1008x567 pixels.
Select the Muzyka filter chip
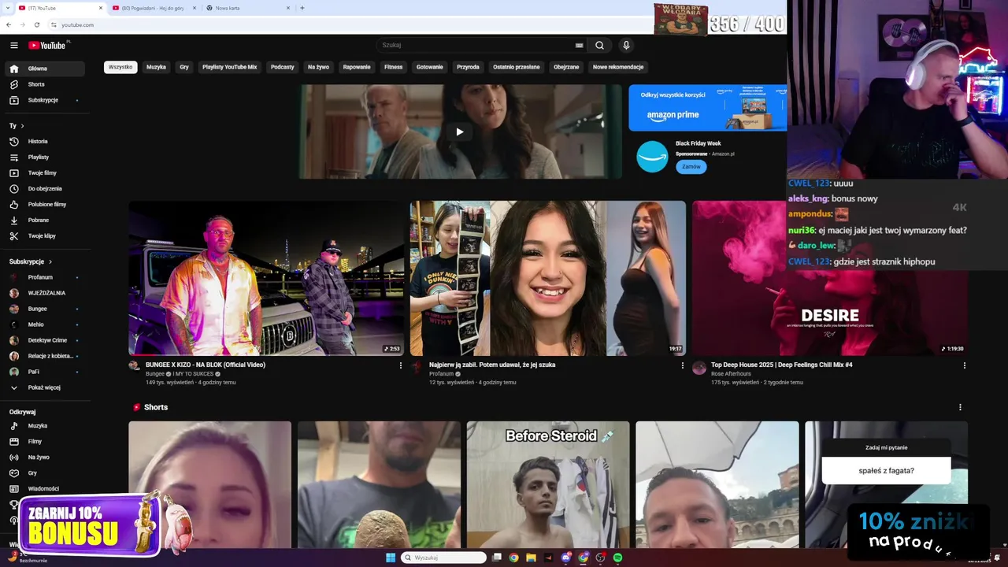[x=156, y=67]
